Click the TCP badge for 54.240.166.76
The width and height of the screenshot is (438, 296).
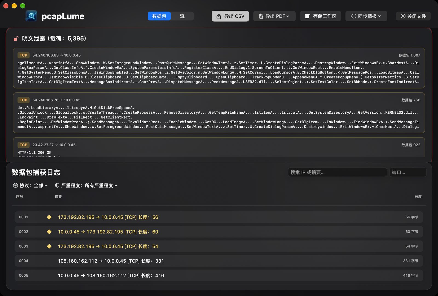point(24,100)
